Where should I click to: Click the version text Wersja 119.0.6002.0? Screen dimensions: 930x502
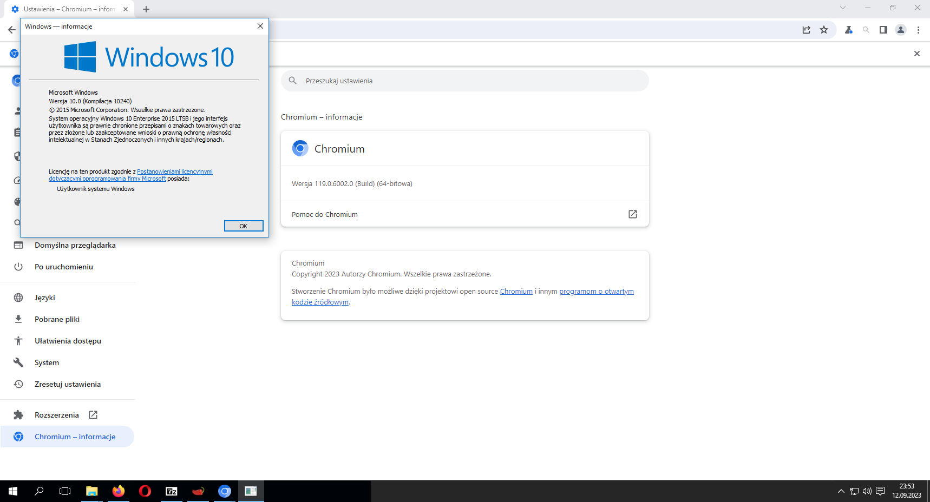352,184
